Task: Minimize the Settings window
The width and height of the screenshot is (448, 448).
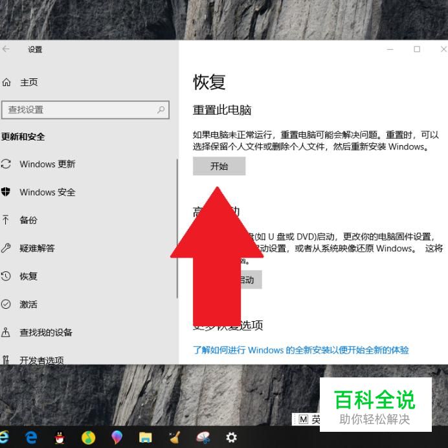Action: 390,49
